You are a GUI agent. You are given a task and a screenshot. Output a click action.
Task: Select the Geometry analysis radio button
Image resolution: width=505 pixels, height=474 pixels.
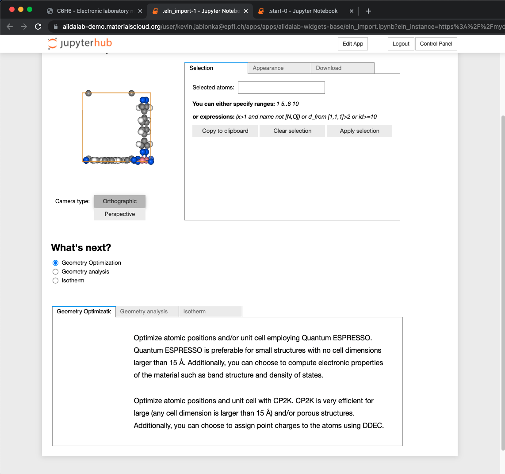[55, 271]
